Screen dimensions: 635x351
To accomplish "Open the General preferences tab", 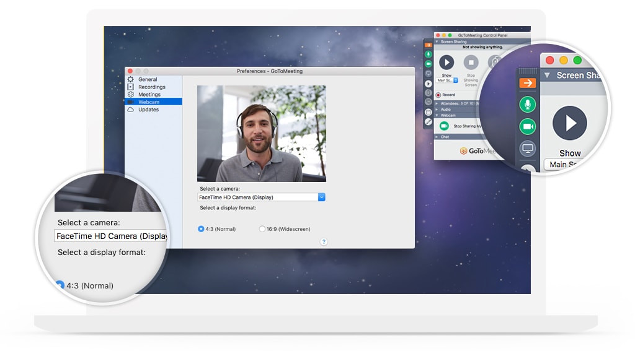I will click(x=148, y=80).
